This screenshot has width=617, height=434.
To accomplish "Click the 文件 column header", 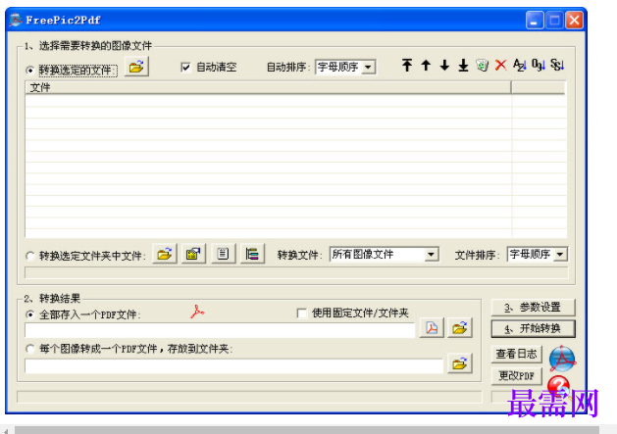I will pyautogui.click(x=268, y=87).
